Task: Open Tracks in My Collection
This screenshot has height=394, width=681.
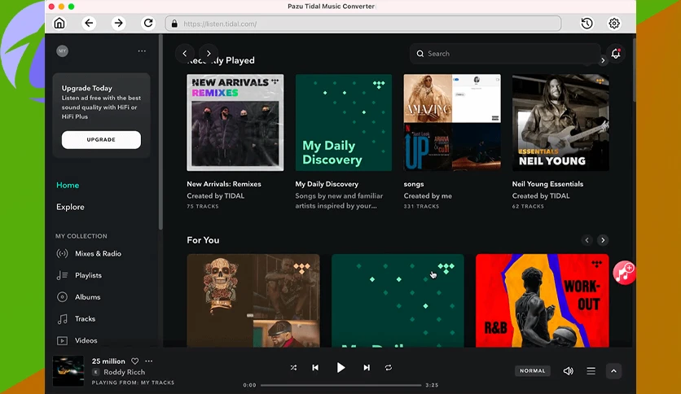Action: click(76, 318)
